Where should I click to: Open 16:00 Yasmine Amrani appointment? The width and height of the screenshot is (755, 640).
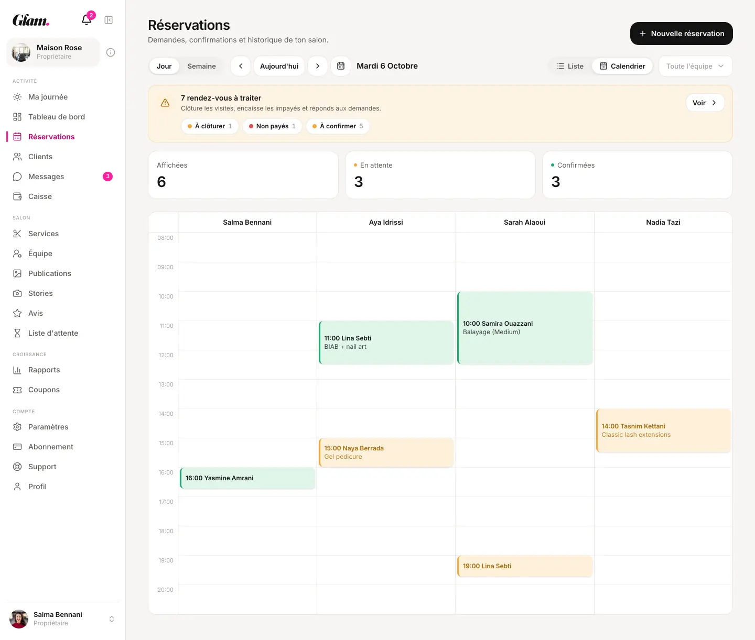pyautogui.click(x=247, y=478)
